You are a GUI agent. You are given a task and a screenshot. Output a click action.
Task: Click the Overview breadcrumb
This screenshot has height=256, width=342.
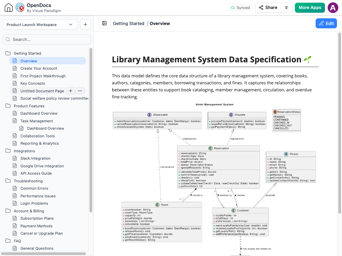click(160, 24)
